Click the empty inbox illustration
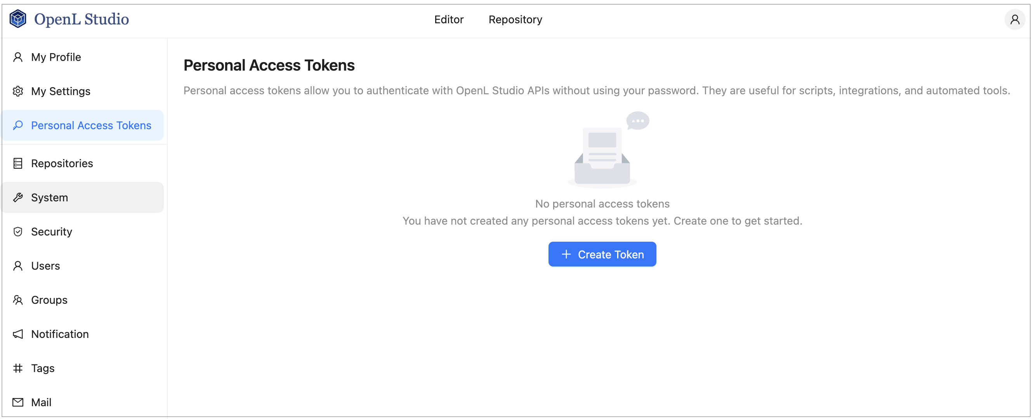Viewport: 1031px width, 419px height. click(602, 152)
